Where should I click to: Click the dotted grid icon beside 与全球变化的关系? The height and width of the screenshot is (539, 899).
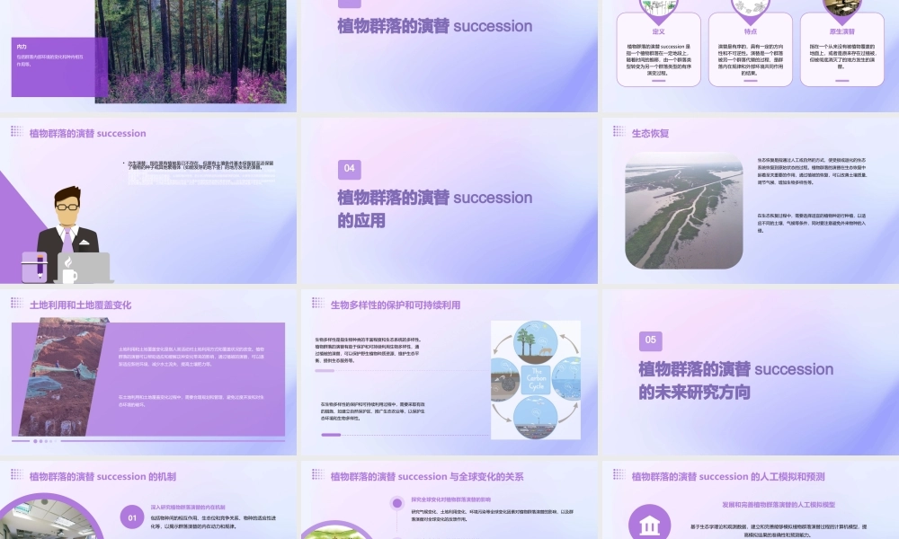coord(317,474)
